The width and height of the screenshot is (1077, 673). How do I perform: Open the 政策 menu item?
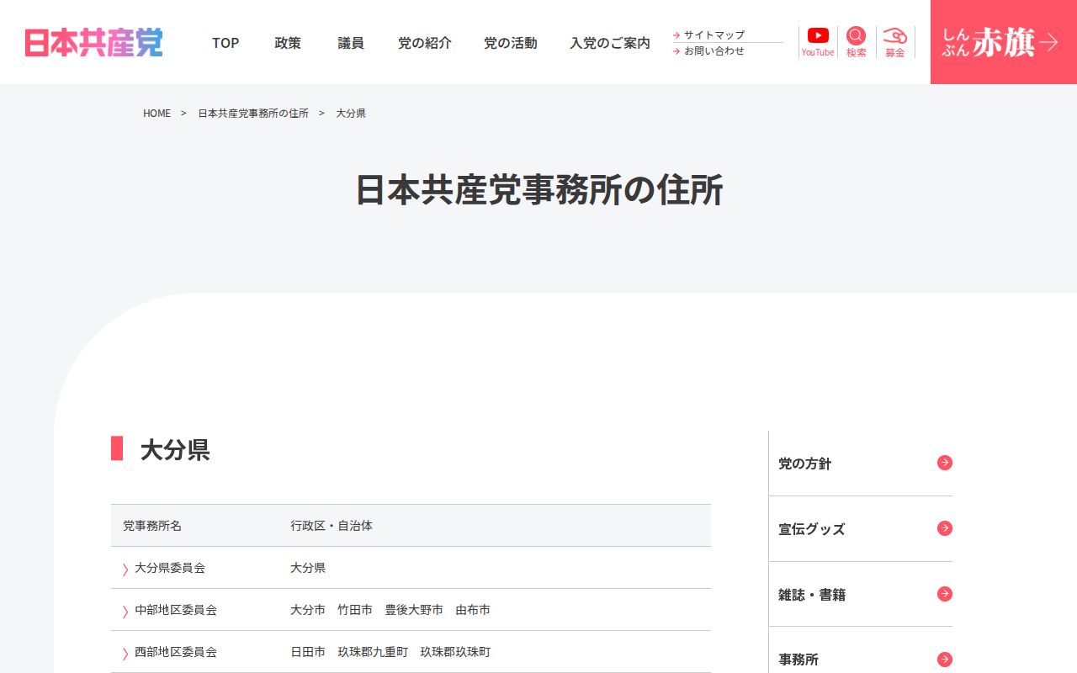(288, 42)
